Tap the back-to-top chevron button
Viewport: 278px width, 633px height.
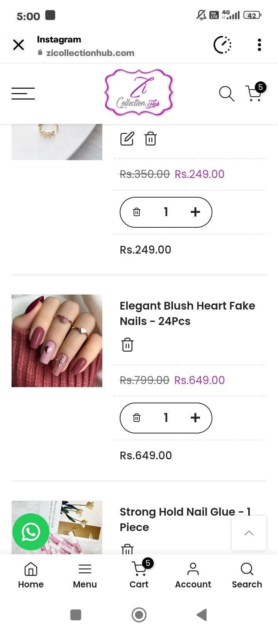point(249,533)
